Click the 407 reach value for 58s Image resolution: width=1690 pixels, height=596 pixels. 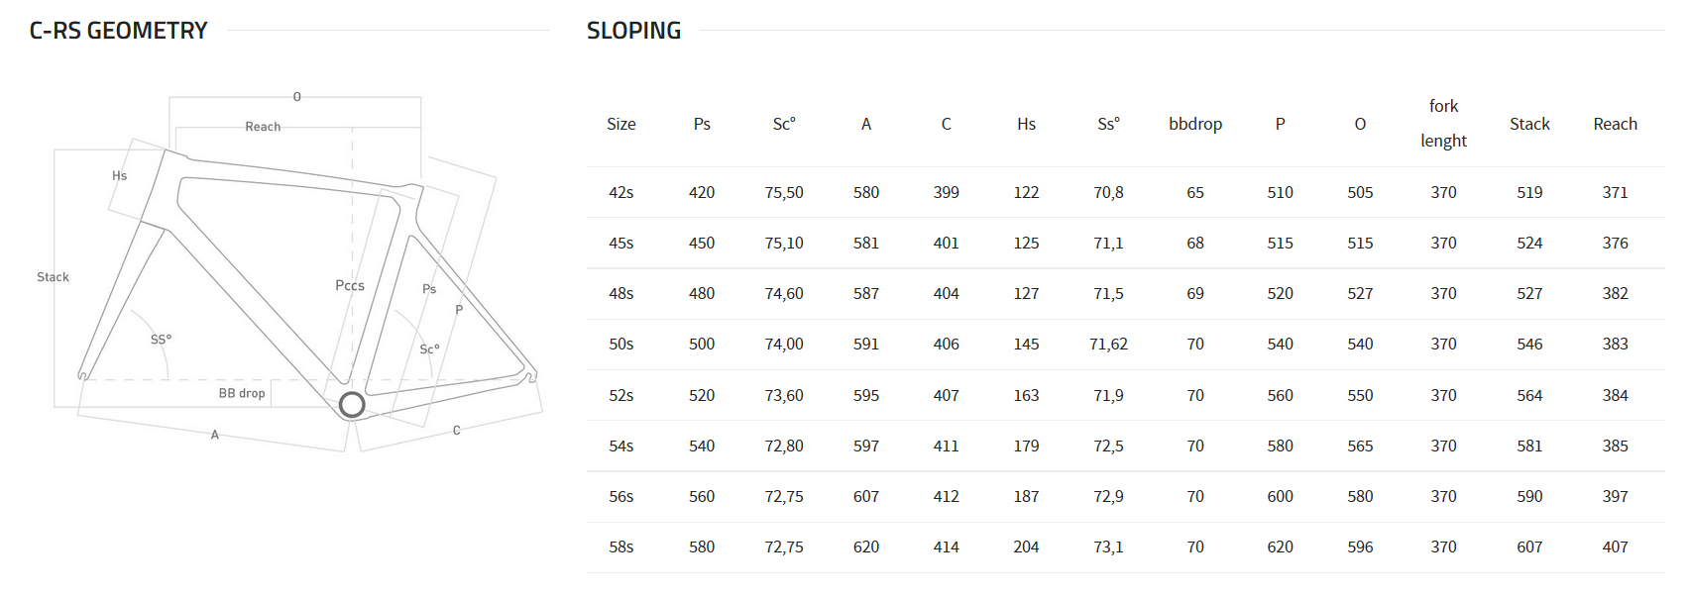point(1616,546)
